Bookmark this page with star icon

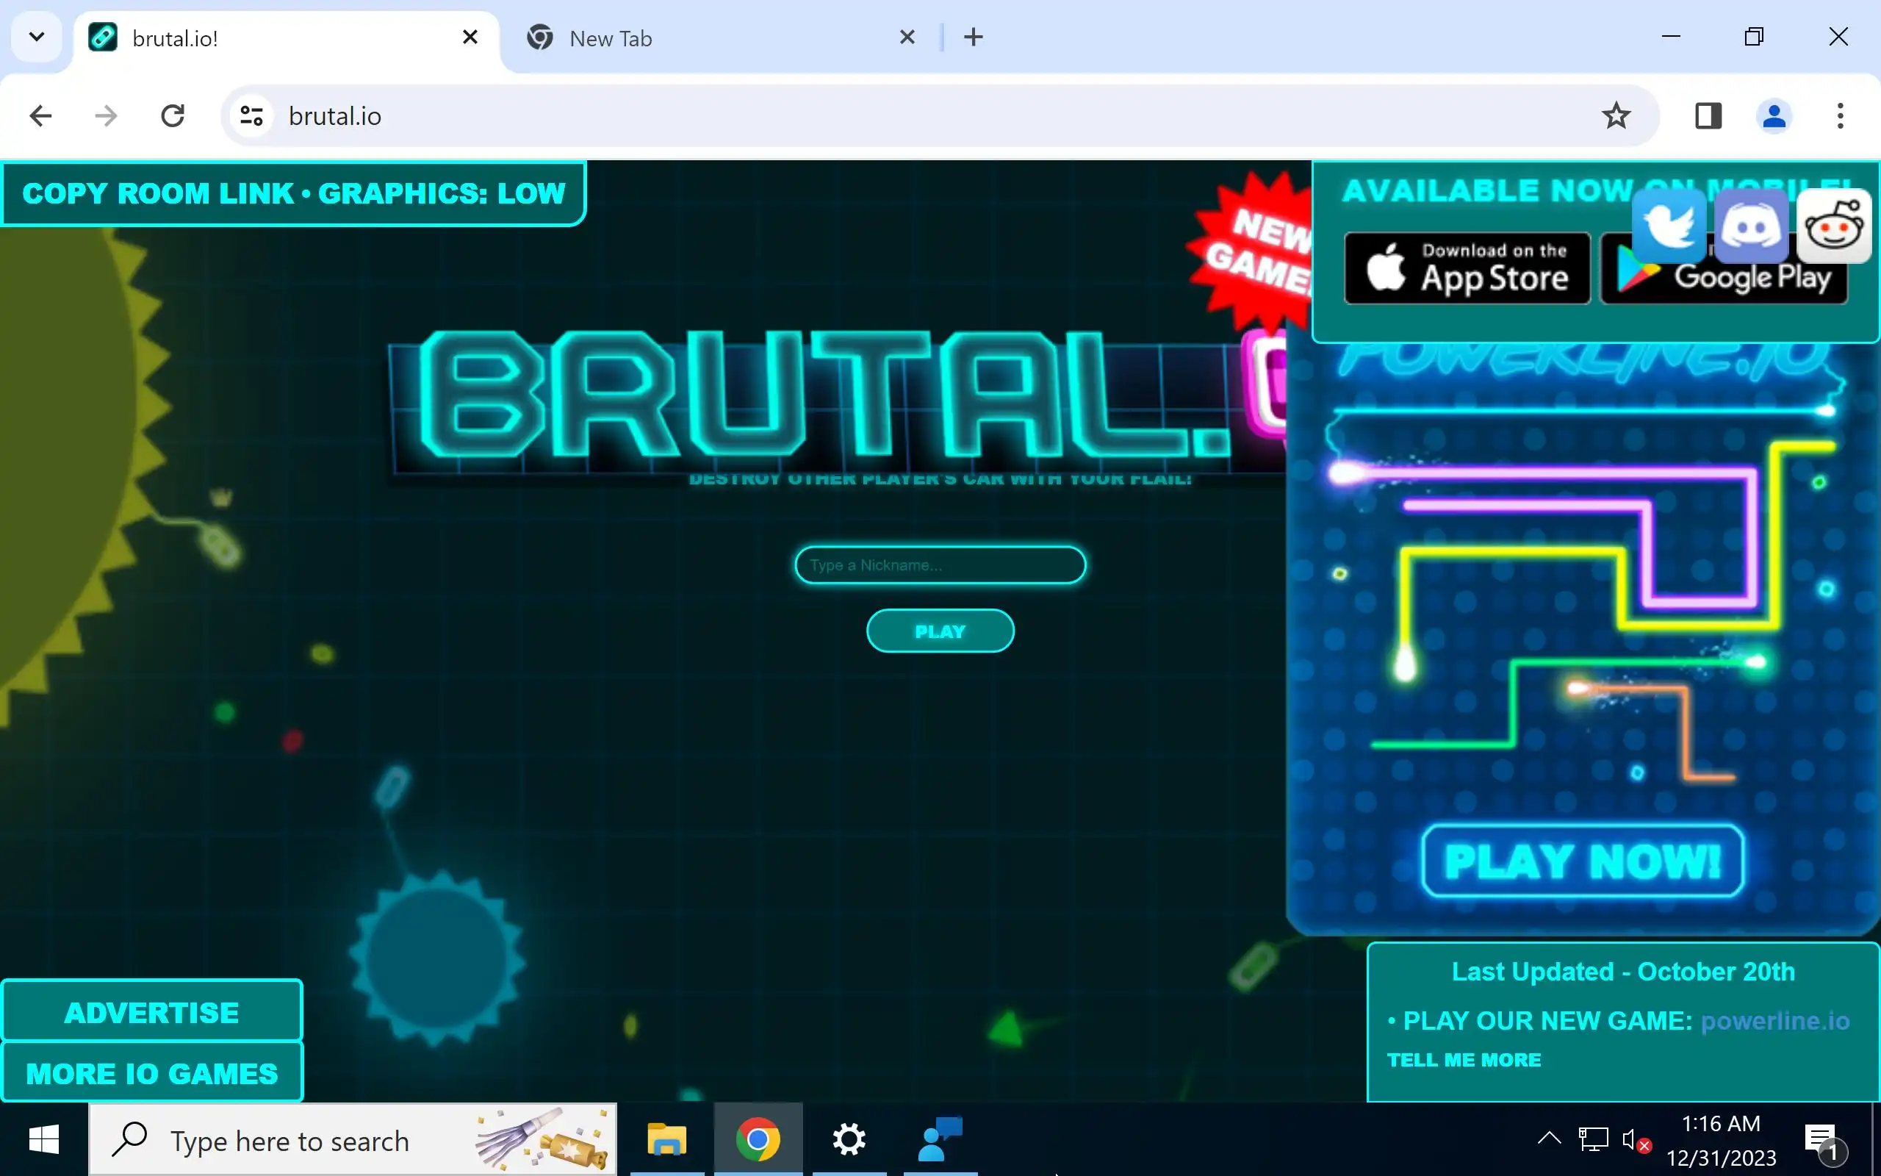(x=1615, y=116)
